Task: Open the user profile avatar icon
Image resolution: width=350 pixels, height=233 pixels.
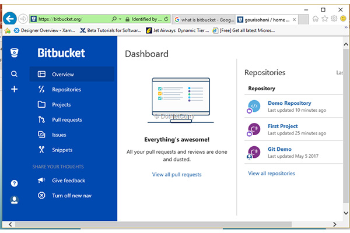Action: (14, 200)
